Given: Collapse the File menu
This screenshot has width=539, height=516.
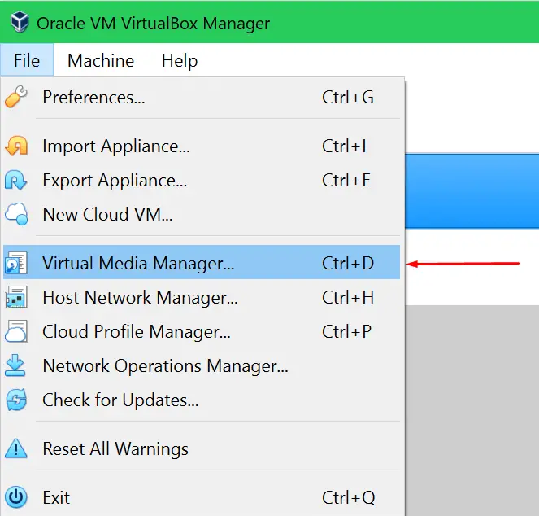Looking at the screenshot, I should click(x=27, y=60).
